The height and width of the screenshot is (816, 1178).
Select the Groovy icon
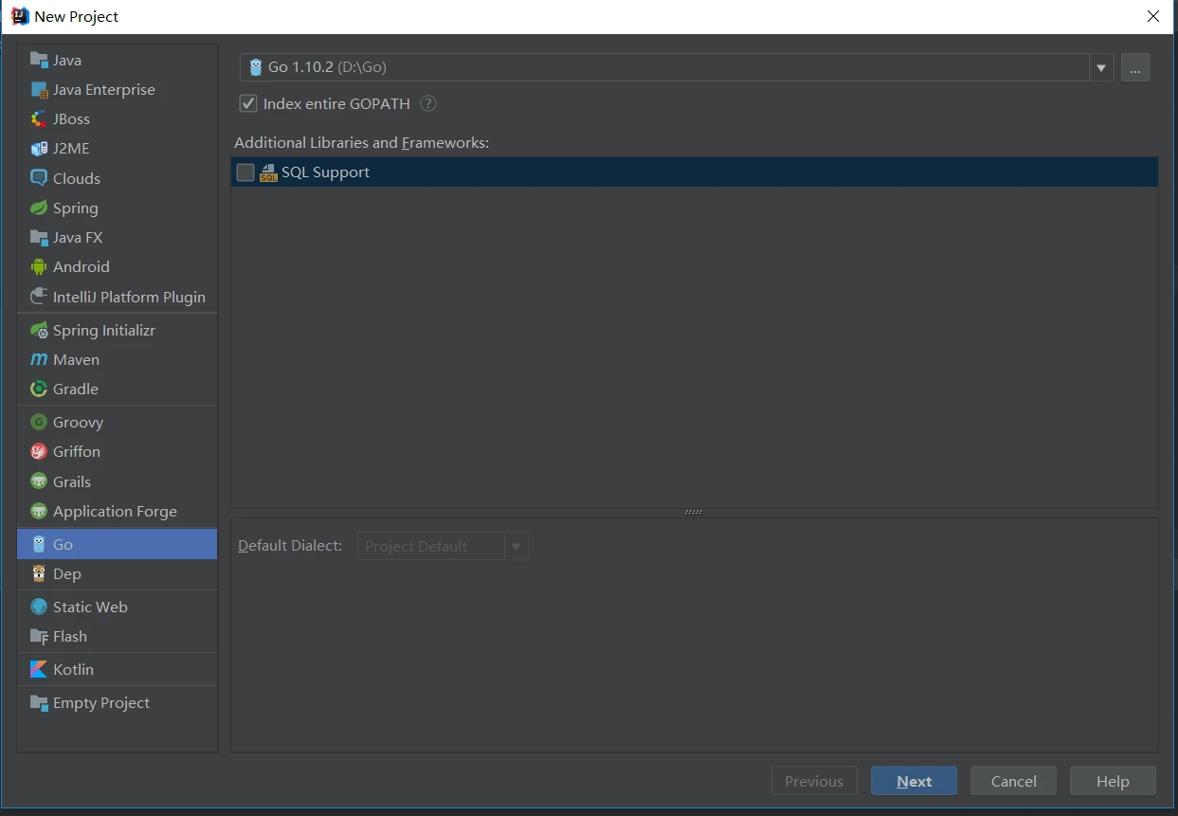point(39,422)
